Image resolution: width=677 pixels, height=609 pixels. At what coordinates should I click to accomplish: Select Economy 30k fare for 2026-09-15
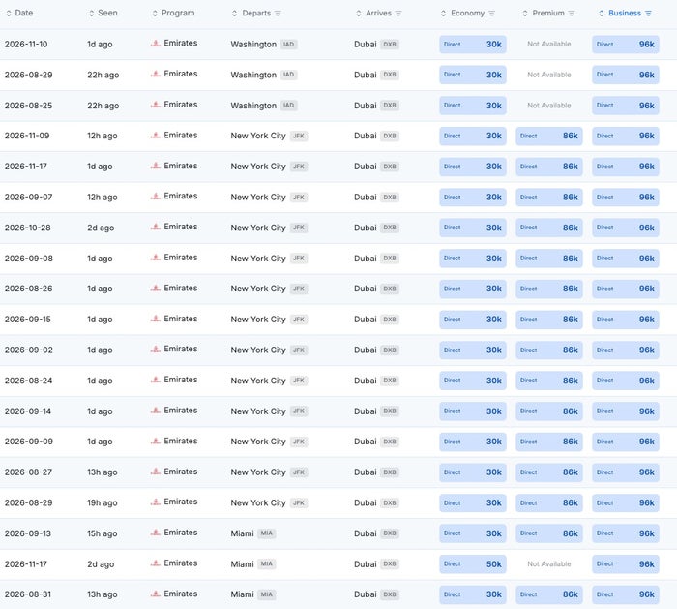(x=473, y=320)
